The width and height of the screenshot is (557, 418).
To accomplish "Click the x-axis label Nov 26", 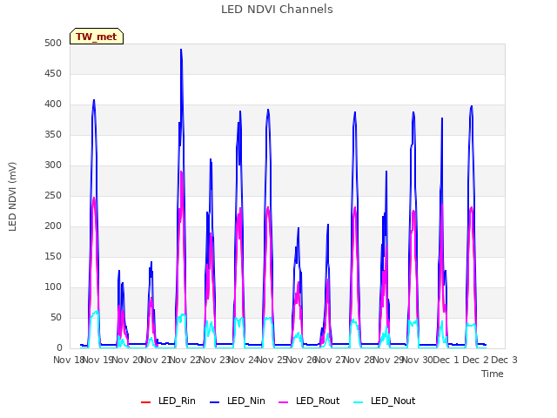I will click(x=301, y=360).
